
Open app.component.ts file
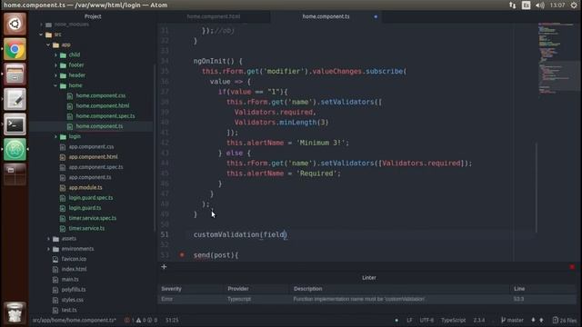(90, 177)
